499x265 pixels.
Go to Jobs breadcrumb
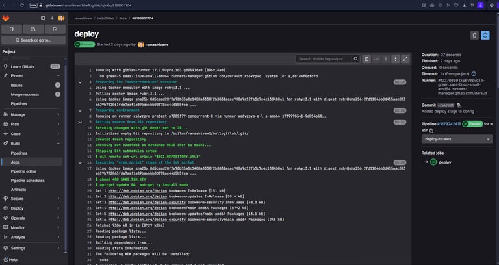point(123,18)
